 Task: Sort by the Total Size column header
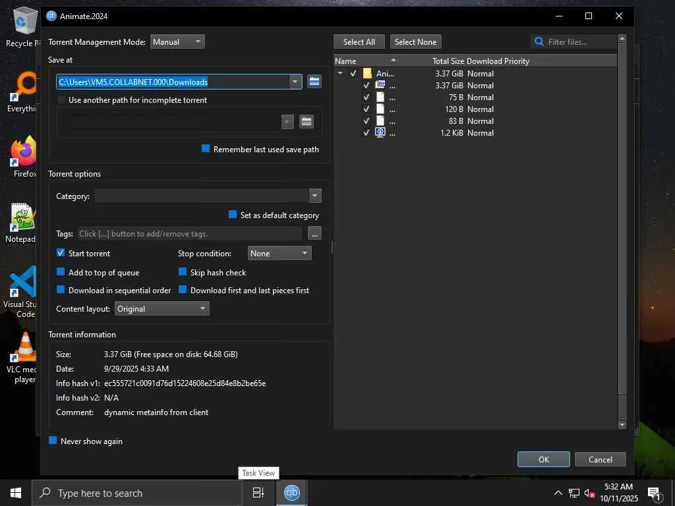coord(431,61)
